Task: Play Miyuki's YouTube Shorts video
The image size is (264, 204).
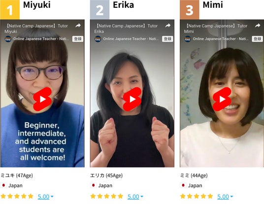Action: point(42,99)
